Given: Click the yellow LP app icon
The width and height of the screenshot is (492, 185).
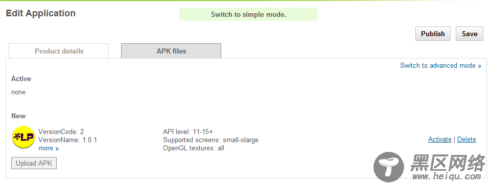Looking at the screenshot, I should (x=23, y=138).
